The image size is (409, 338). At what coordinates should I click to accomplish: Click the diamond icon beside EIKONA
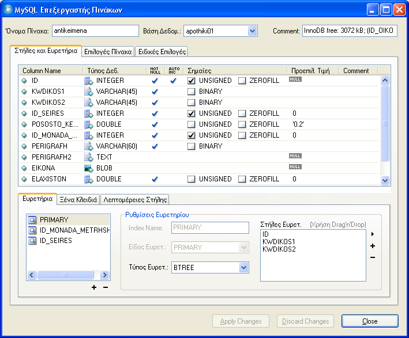click(x=24, y=168)
